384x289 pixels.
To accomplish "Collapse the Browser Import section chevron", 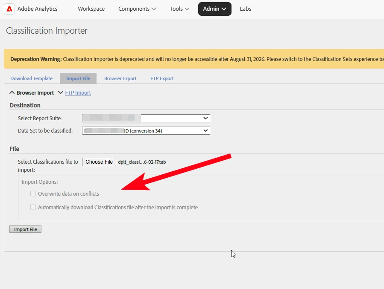I will point(12,92).
